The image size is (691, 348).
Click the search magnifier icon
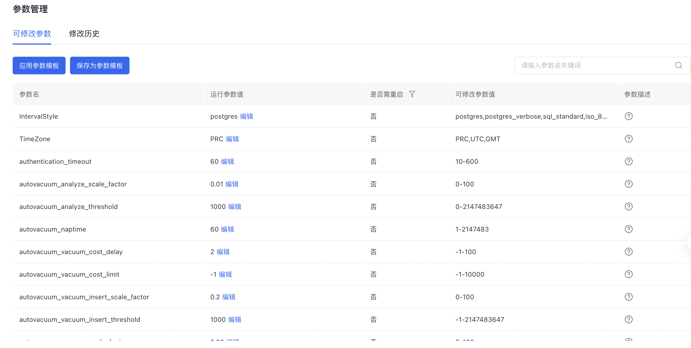click(678, 66)
